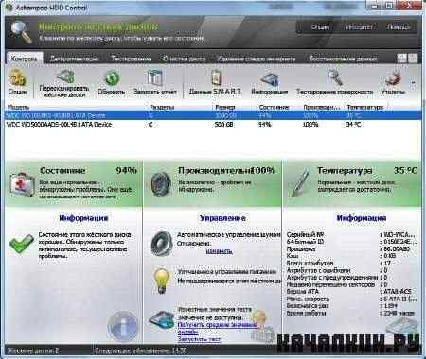Screen dimensions: 426x359
Task: Click the speaker icon for noise management
Action: coord(162,244)
